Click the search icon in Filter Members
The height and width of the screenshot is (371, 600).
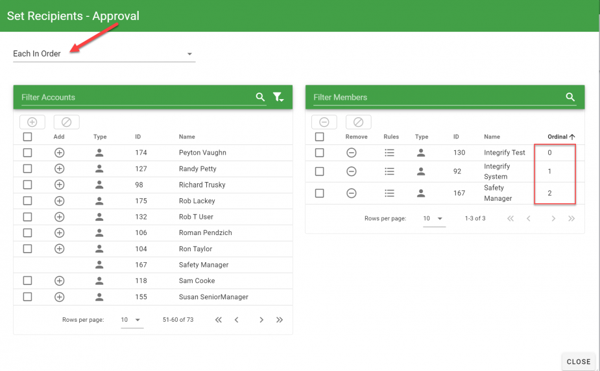[570, 97]
